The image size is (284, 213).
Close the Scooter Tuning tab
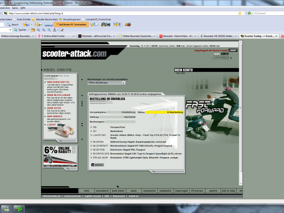point(276,36)
